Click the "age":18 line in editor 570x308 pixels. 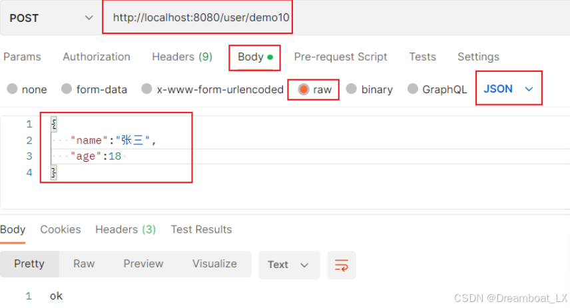click(96, 156)
